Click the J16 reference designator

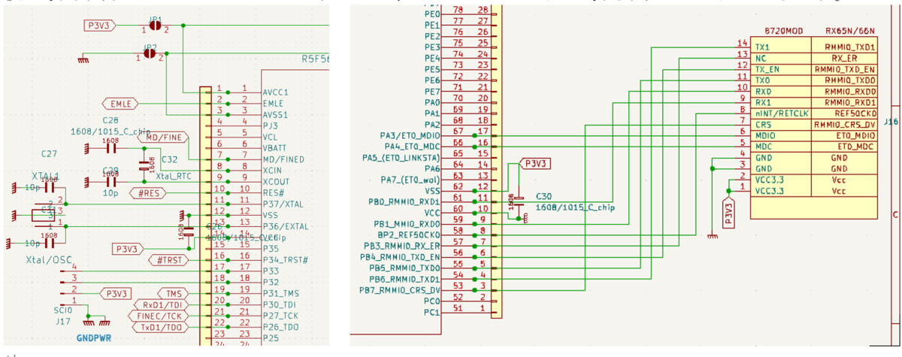tap(890, 121)
